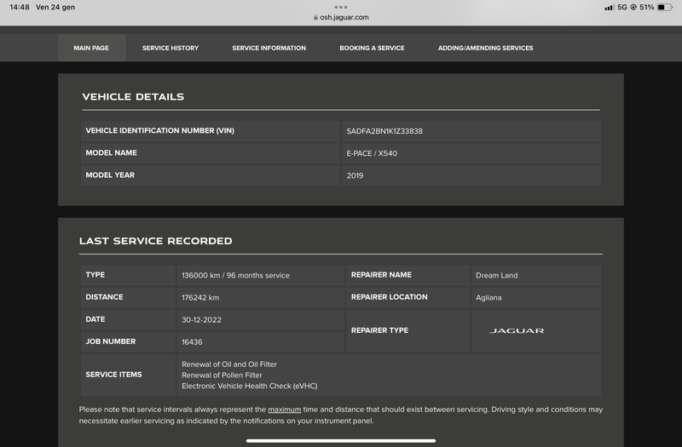
Task: Tap the padlock icon in address bar
Action: 315,17
